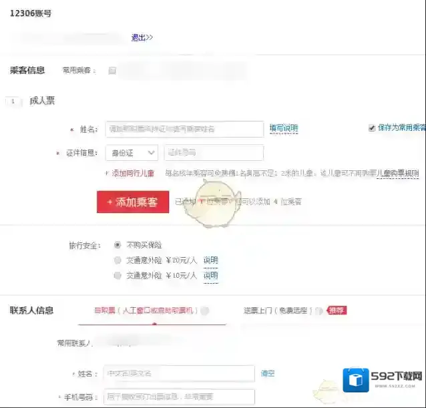Click the red 推荐 badge

click(337, 311)
